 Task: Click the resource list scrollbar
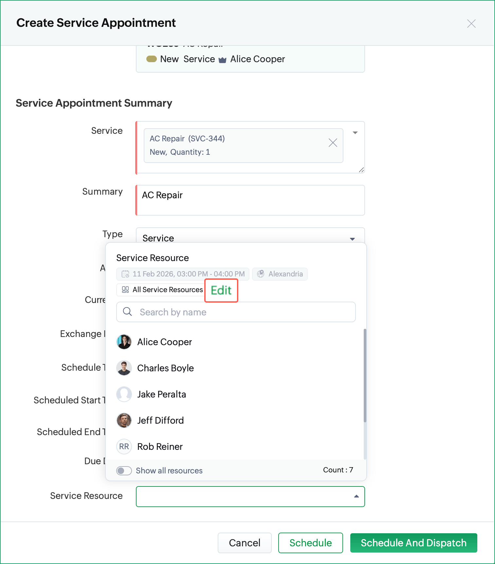pyautogui.click(x=365, y=376)
